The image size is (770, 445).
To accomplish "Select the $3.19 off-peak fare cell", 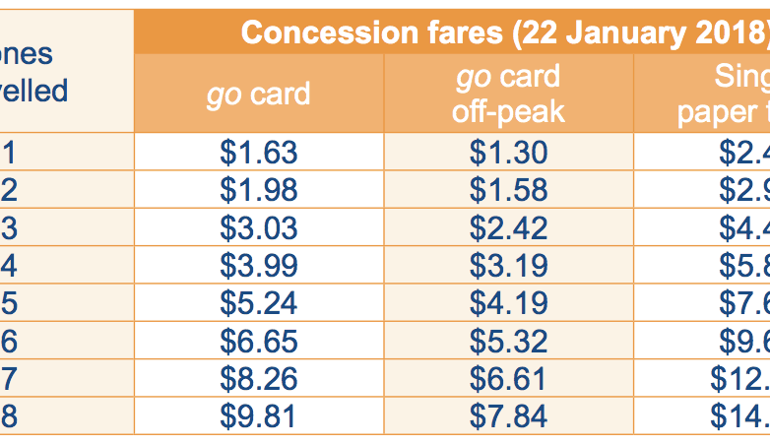I will click(x=508, y=266).
